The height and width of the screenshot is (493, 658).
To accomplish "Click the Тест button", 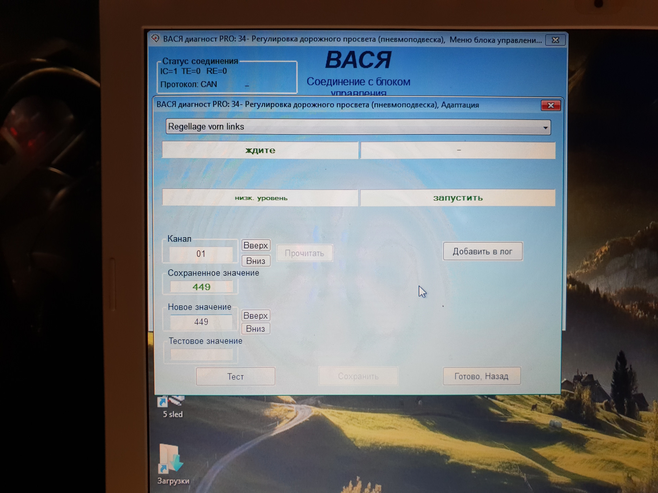I will tap(235, 377).
